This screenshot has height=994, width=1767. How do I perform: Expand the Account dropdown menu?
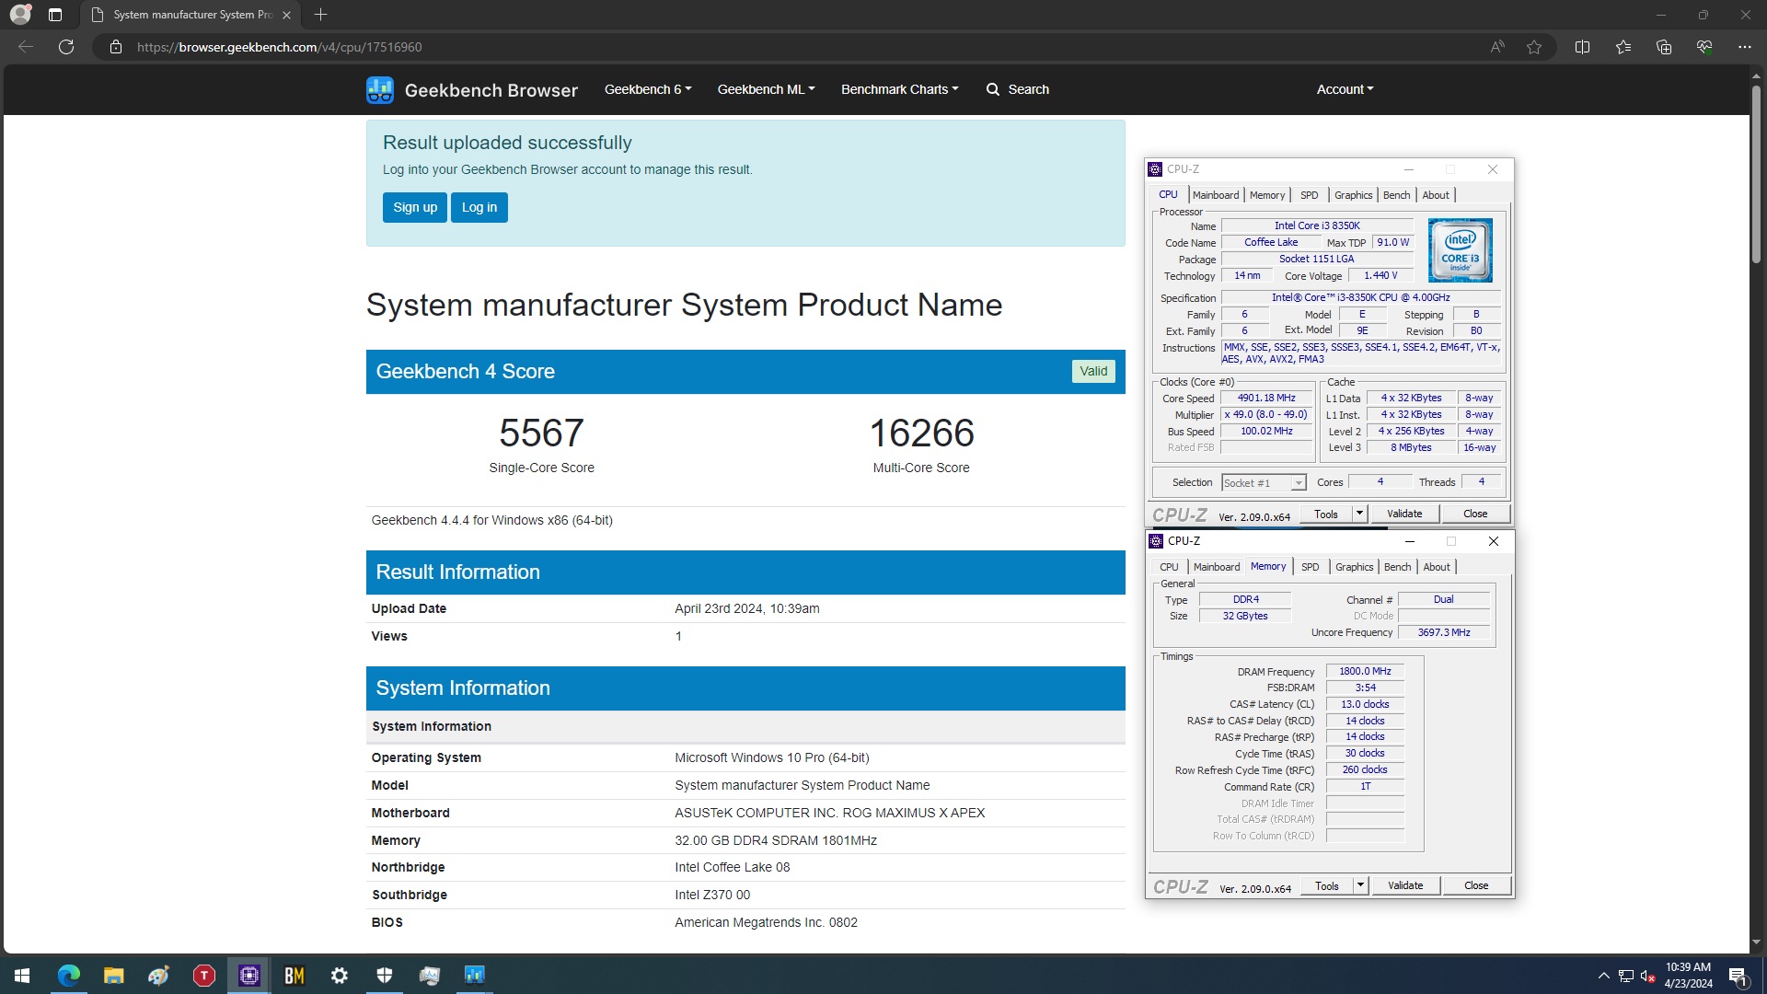tap(1345, 89)
